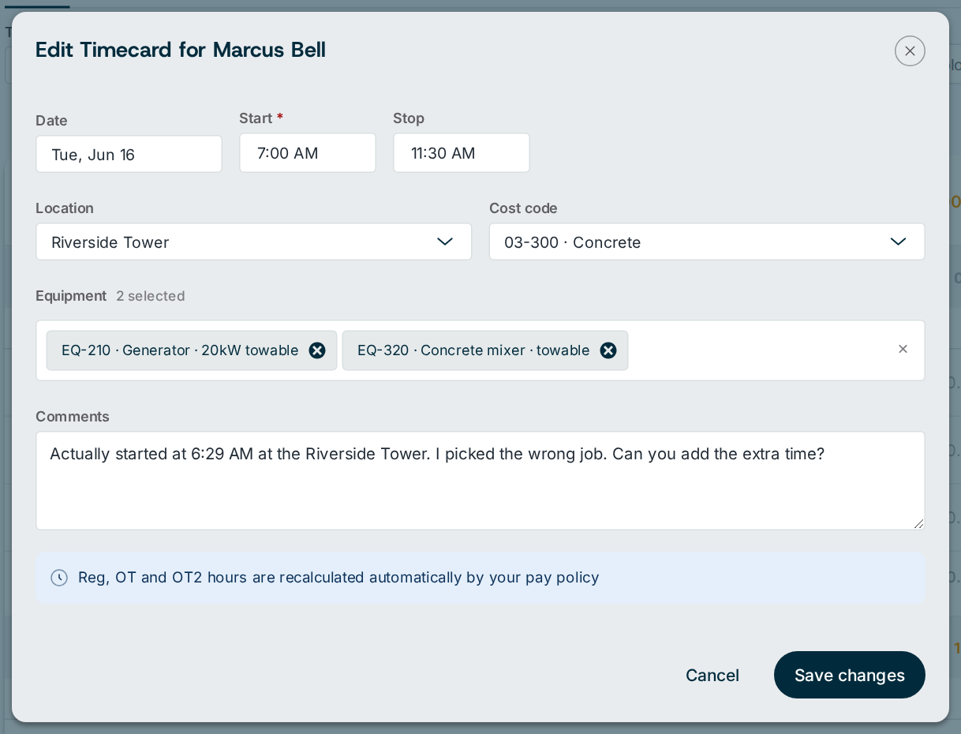Grab the Comments box resize handle
961x734 pixels.
click(918, 523)
